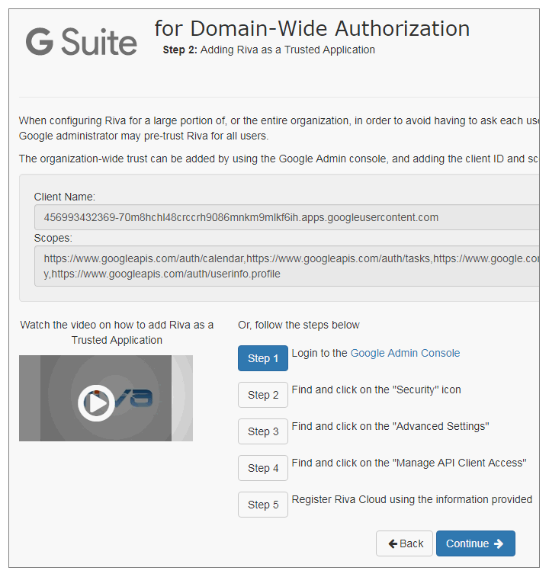This screenshot has height=577, width=549.
Task: Click the blue Step 1 button
Action: pos(263,358)
